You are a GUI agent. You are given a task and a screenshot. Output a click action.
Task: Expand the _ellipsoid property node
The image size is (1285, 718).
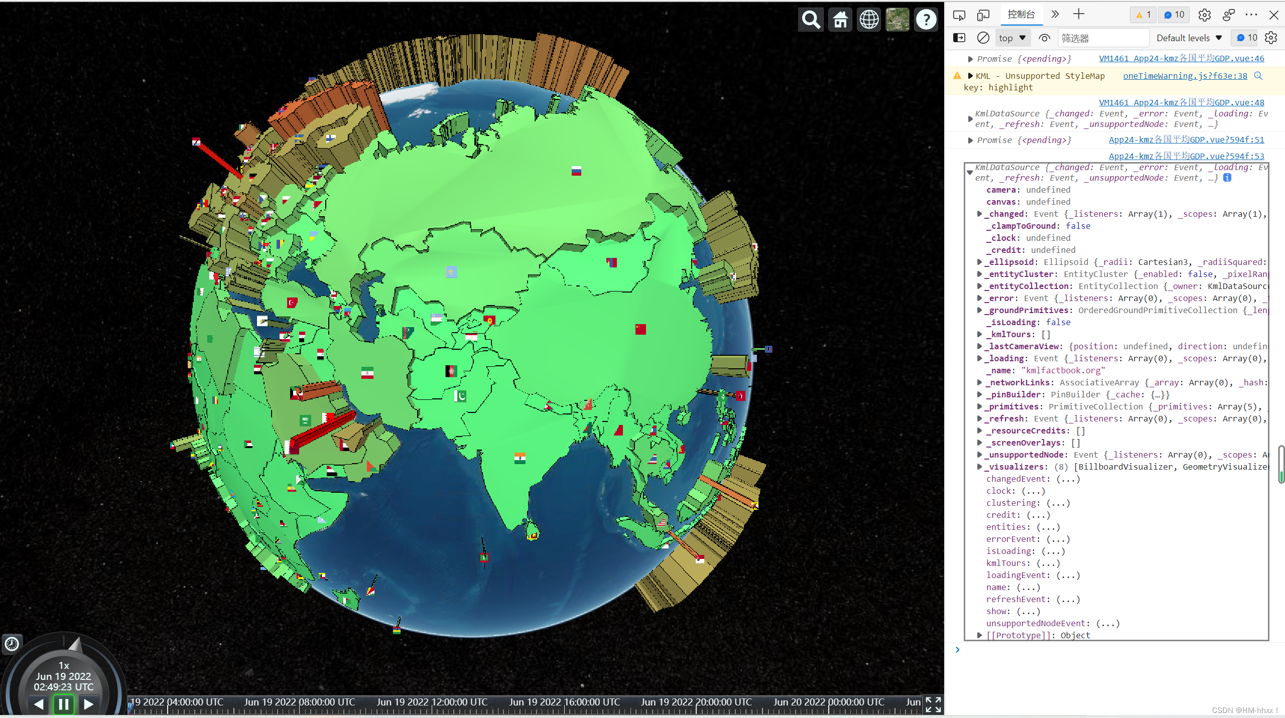[x=979, y=262]
